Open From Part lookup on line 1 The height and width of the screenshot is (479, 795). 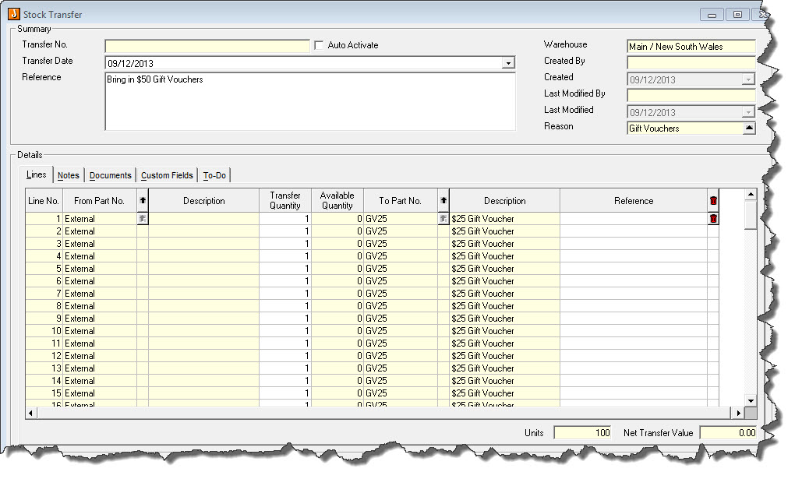143,219
